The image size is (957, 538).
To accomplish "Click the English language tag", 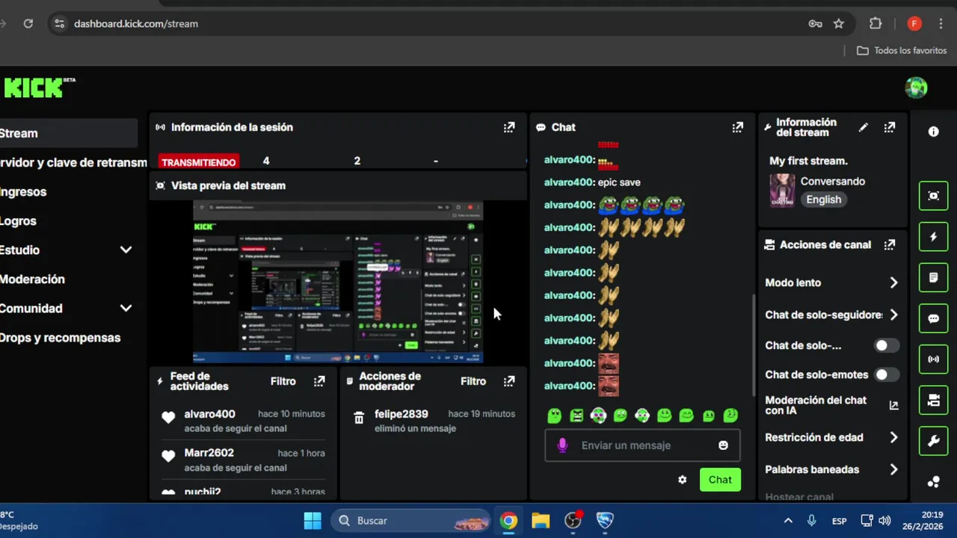I will point(823,200).
